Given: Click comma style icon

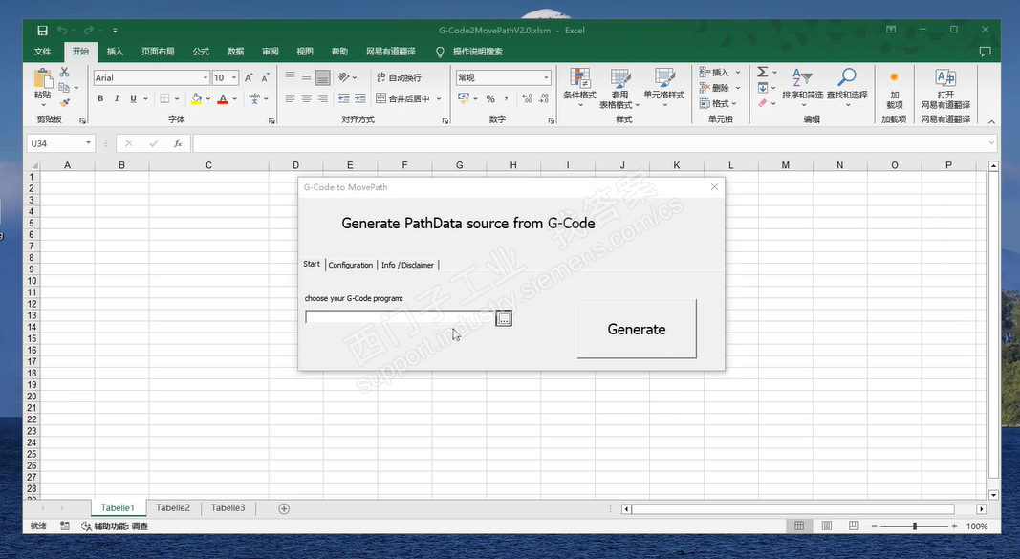Looking at the screenshot, I should (x=506, y=98).
